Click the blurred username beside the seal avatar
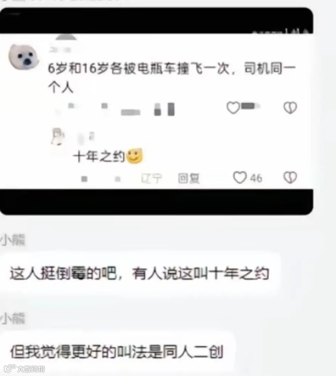Viewport: 336px width, 376px height. (x=60, y=50)
